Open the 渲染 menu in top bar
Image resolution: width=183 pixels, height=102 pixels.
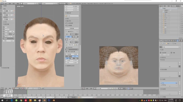click(x=10, y=4)
